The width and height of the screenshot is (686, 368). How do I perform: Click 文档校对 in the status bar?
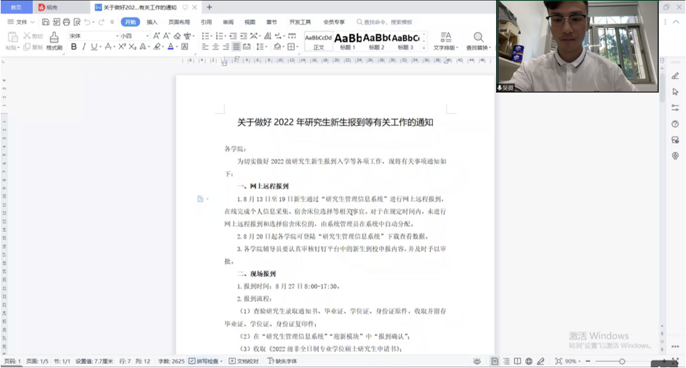[244, 361]
